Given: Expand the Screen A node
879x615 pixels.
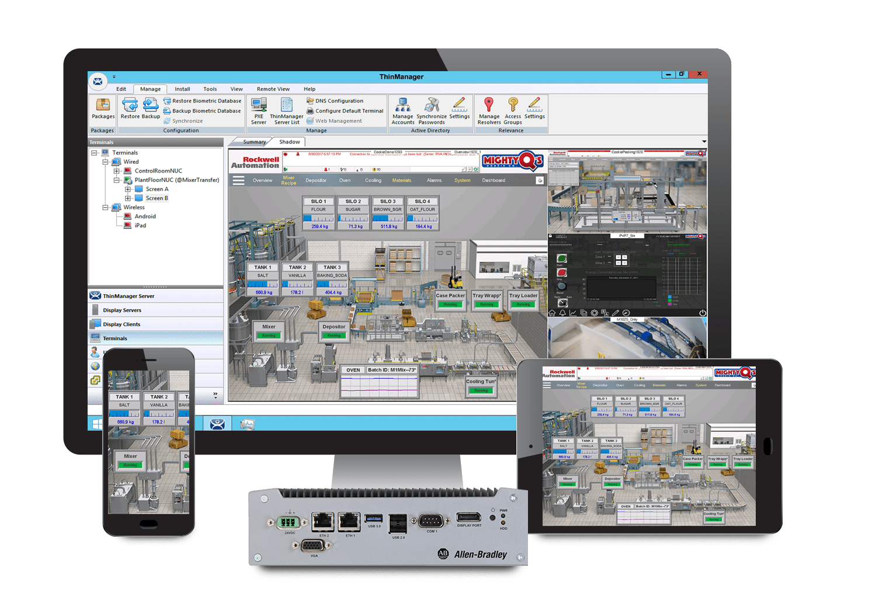Looking at the screenshot, I should point(127,189).
